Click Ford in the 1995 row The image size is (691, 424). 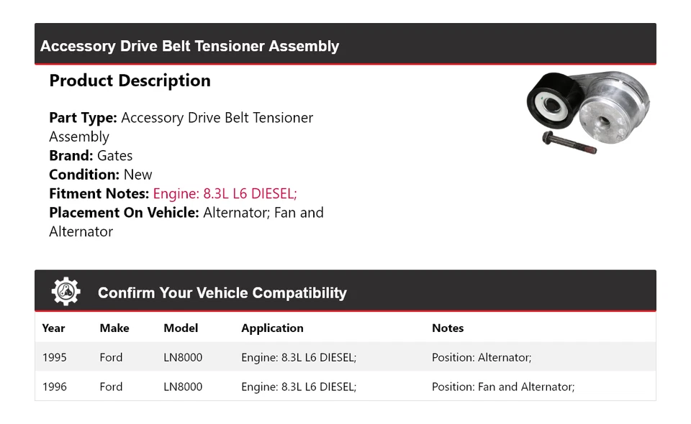(x=111, y=357)
